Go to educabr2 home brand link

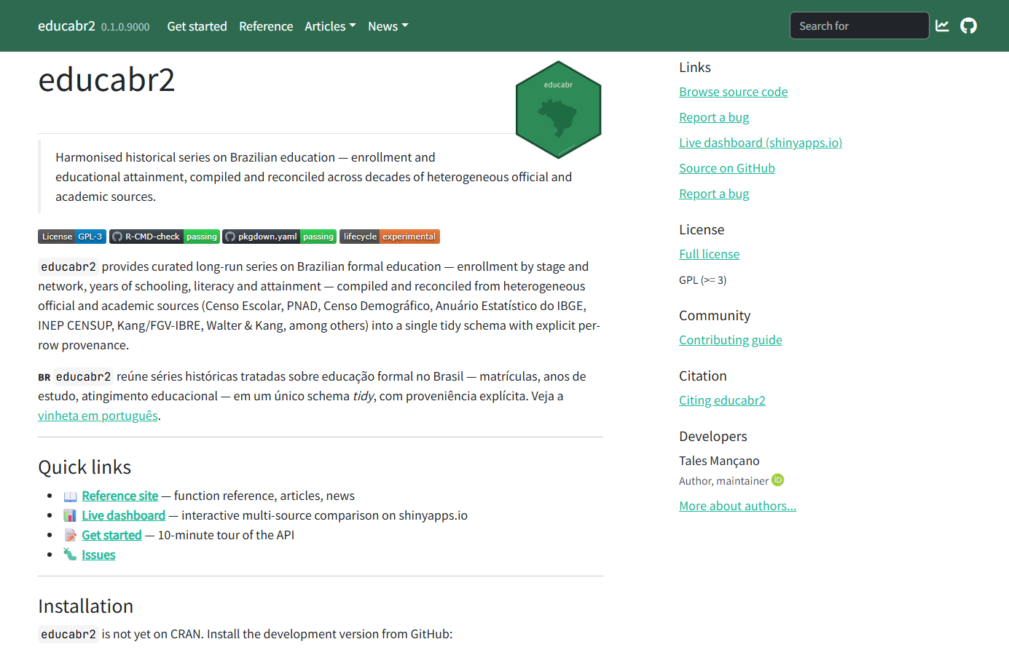pyautogui.click(x=66, y=25)
